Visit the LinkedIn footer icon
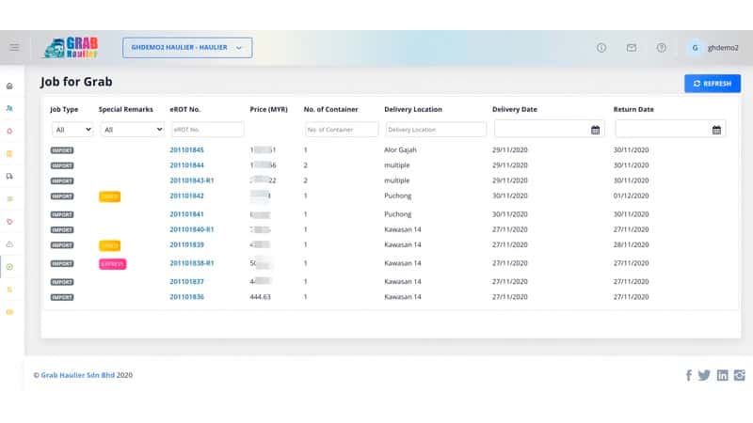 [x=722, y=375]
